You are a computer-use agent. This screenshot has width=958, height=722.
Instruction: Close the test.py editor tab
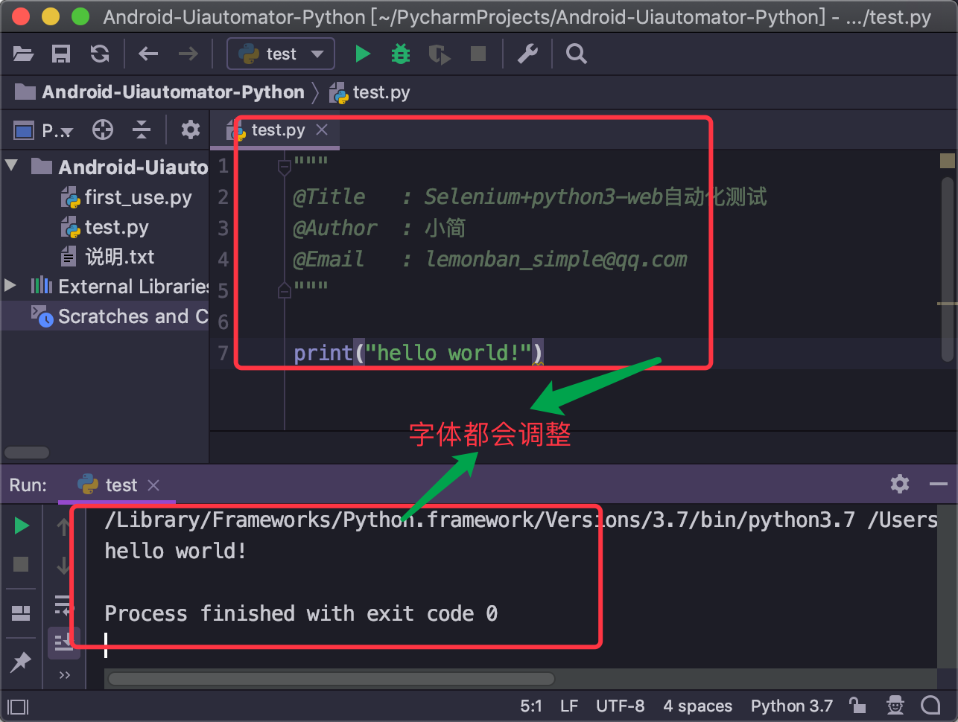pos(322,130)
